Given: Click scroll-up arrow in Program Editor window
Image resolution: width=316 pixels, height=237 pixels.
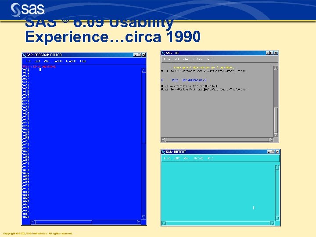Looking at the screenshot, I should point(144,70).
